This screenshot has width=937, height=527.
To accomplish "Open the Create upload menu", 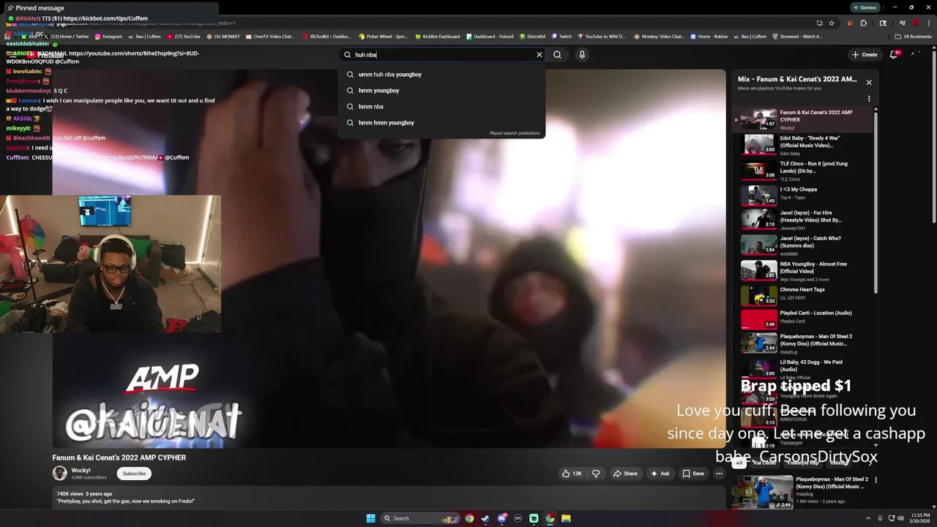I will 865,54.
